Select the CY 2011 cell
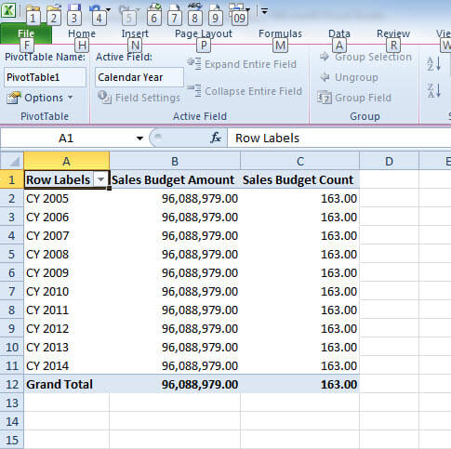The image size is (451, 449). [x=66, y=310]
